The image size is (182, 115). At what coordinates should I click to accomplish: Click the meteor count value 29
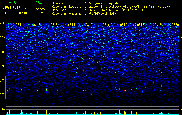click(42, 13)
